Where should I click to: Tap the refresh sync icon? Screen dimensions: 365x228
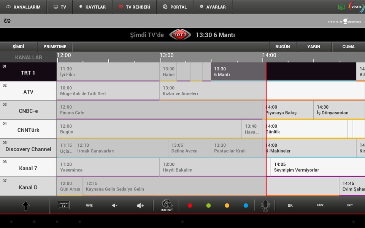point(7,21)
